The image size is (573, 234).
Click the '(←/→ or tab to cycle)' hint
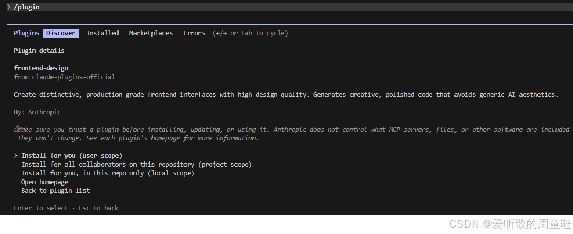point(250,33)
